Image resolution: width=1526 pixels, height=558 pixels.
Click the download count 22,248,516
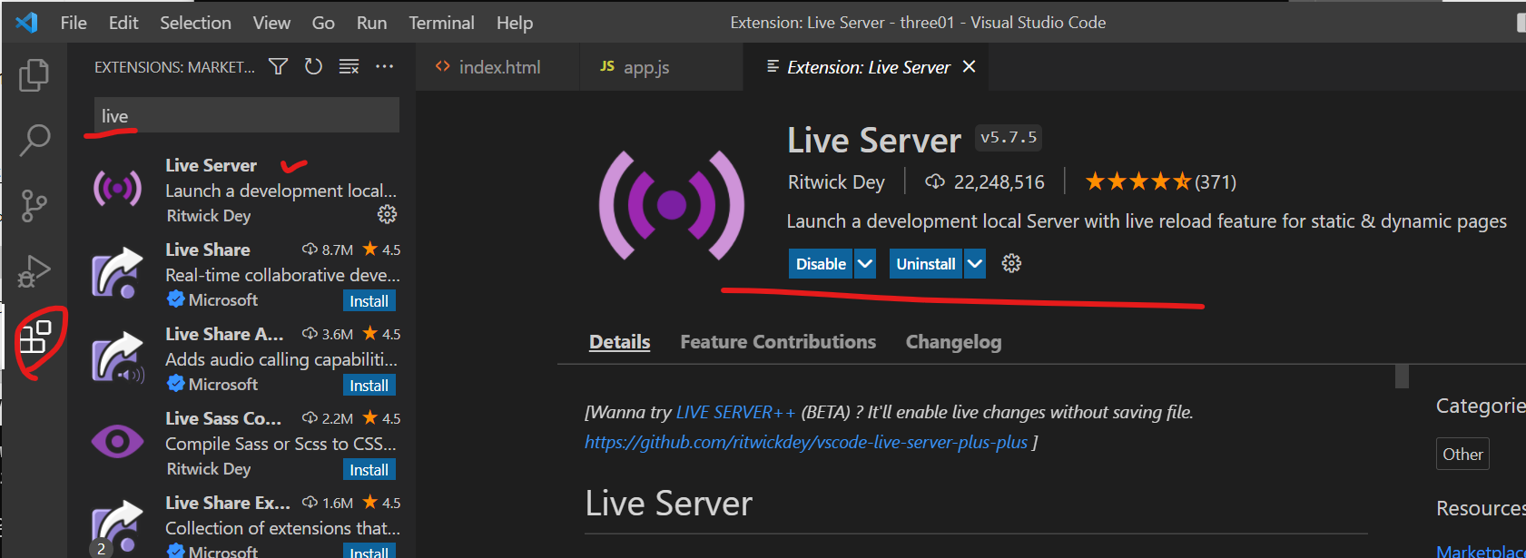tap(985, 182)
